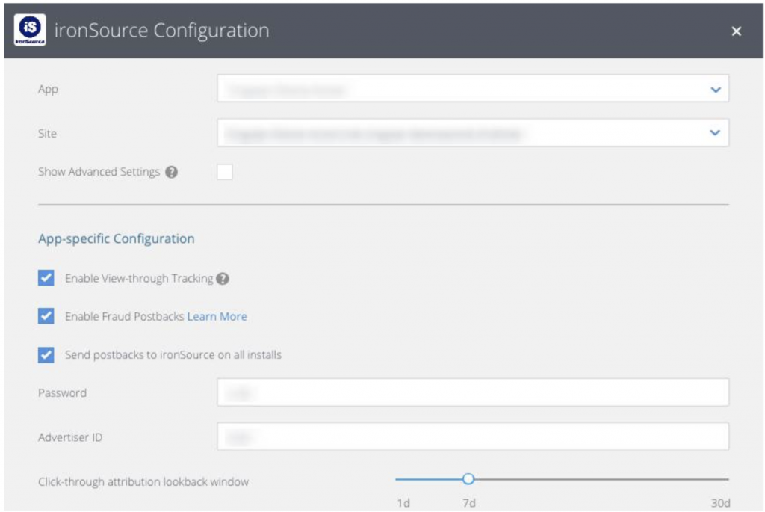
Task: Click the ironSource logo icon
Action: click(30, 31)
